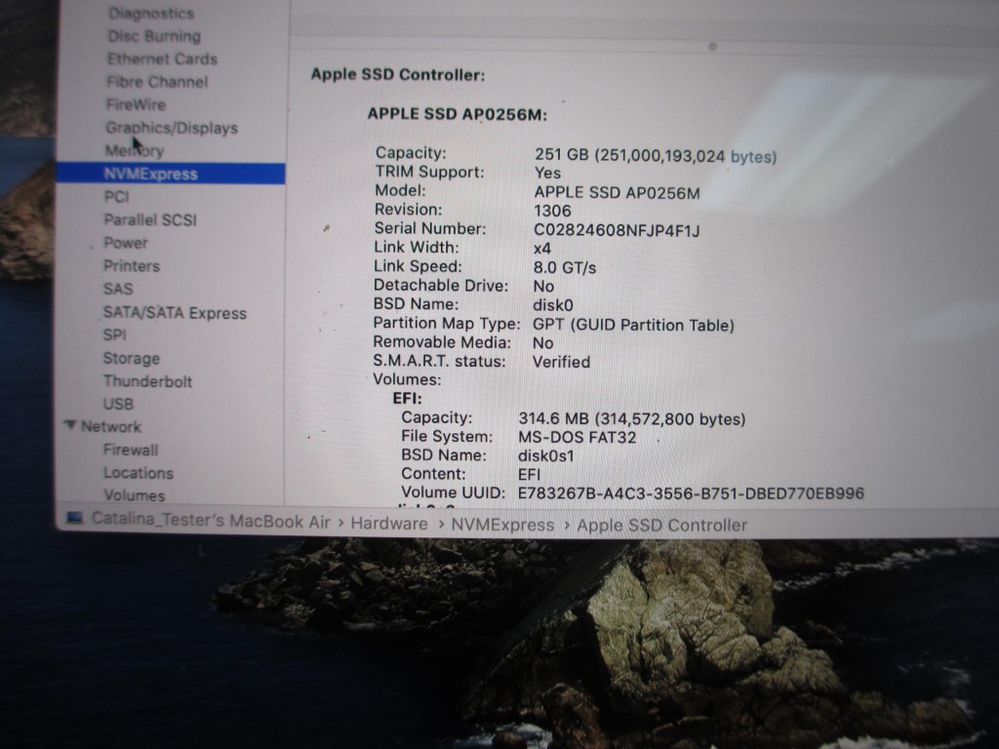Viewport: 999px width, 749px height.
Task: Open SATA/SATA Express entry
Action: point(175,313)
